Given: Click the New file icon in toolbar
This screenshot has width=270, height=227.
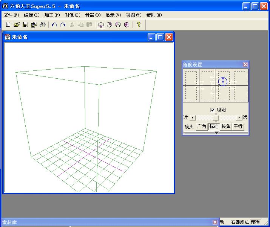Looking at the screenshot, I should coord(8,25).
